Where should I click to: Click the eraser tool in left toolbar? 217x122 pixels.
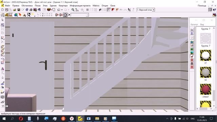(2, 102)
